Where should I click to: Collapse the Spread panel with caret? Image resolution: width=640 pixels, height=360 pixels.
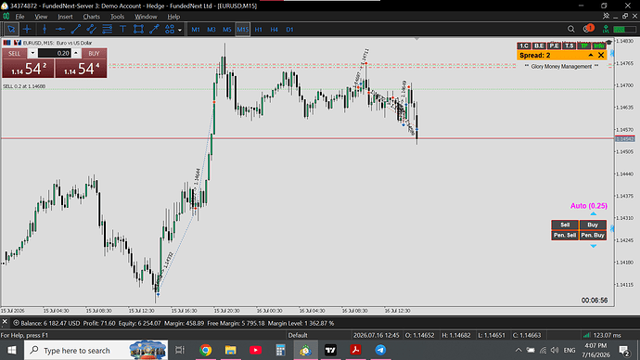[591, 55]
